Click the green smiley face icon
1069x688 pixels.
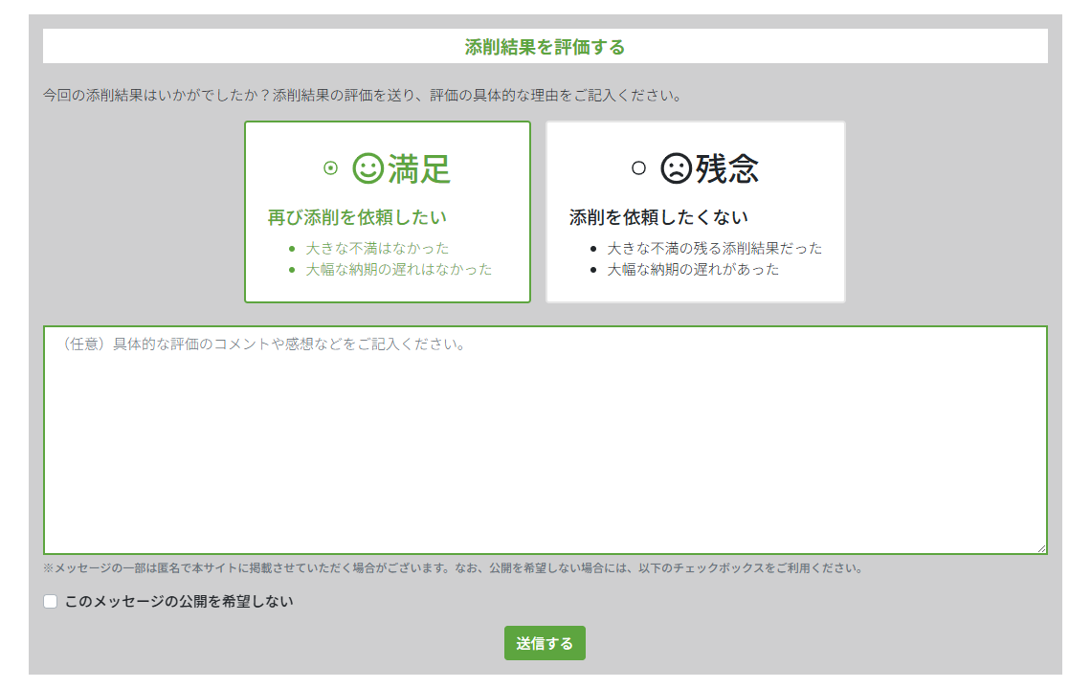[x=368, y=168]
